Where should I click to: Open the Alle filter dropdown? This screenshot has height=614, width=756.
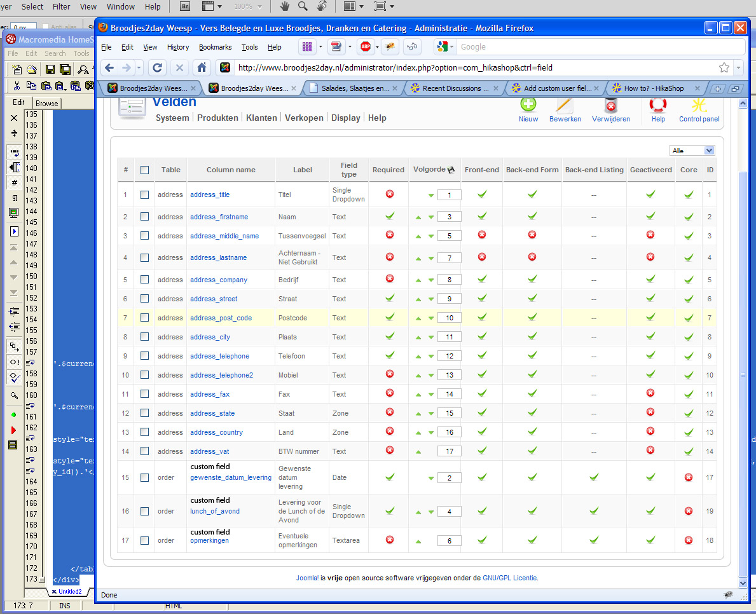click(x=692, y=151)
